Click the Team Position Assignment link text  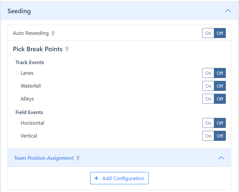[44, 158]
